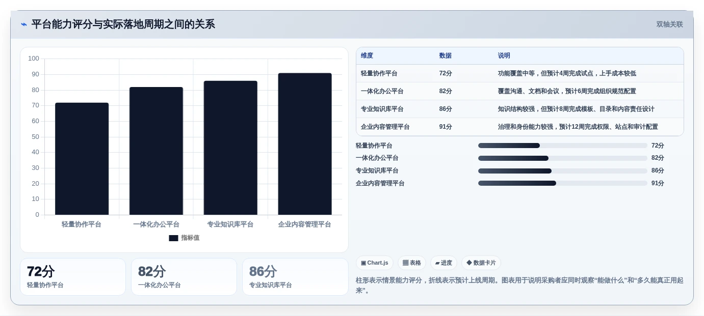Click x-axis label 专业知识库平台
The width and height of the screenshot is (704, 316).
(230, 224)
